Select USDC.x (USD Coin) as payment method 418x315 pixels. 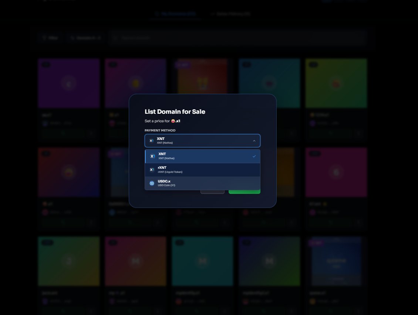202,183
